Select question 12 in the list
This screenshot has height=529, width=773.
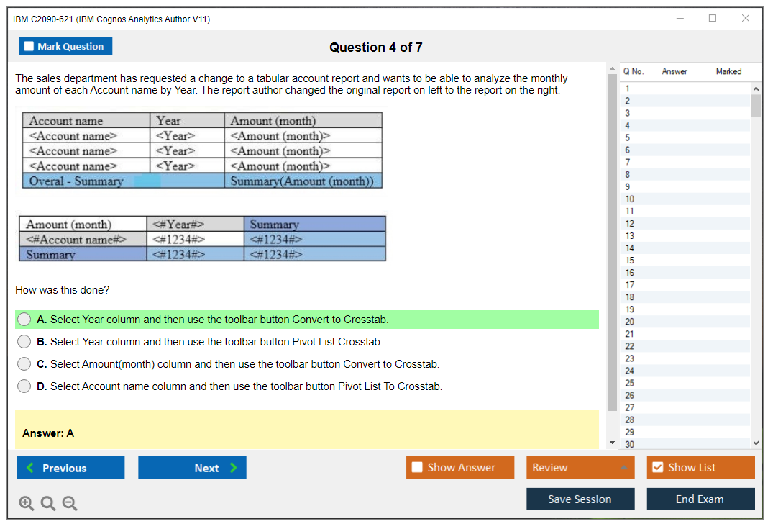pos(630,224)
